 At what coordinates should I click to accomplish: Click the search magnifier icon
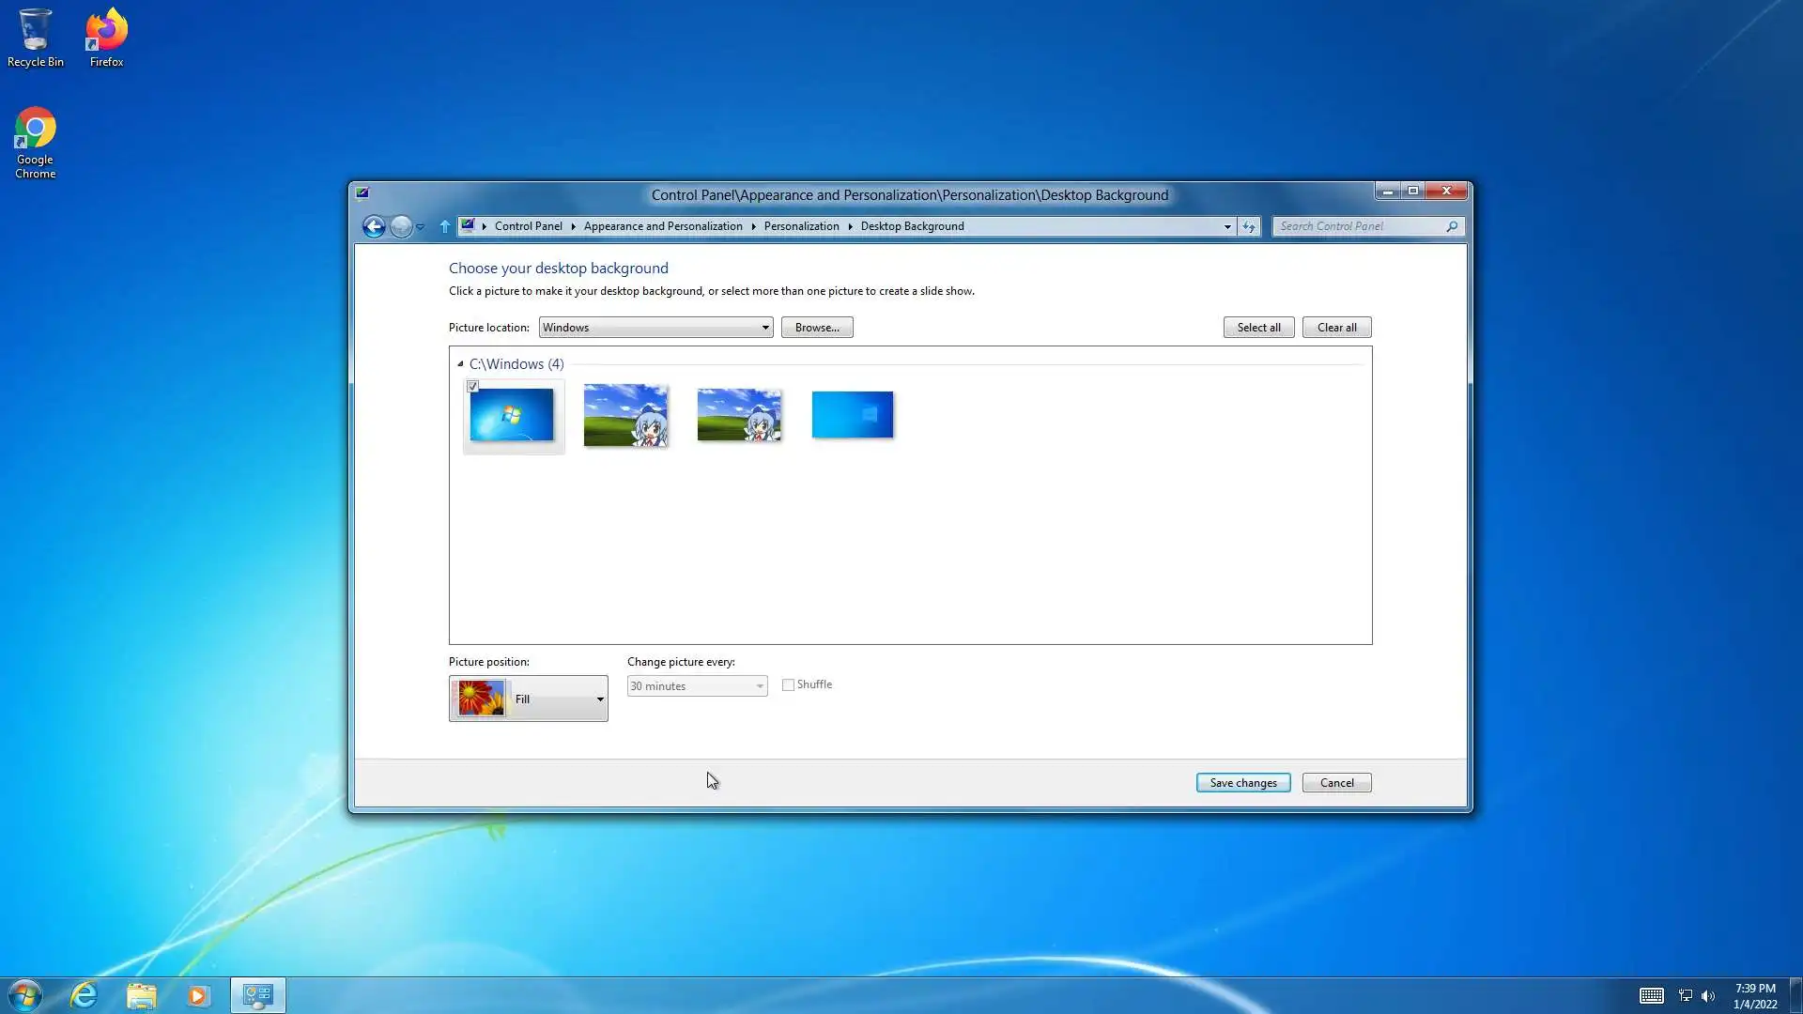(1452, 226)
